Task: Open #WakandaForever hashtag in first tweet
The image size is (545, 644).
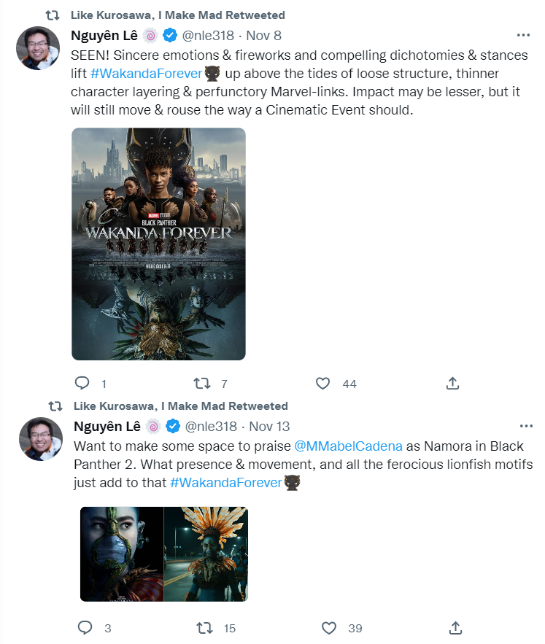Action: tap(146, 74)
